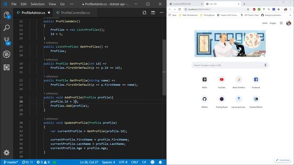Image resolution: width=294 pixels, height=165 pixels.
Task: Click Ln 26, Col 27 position indicator
Action: pos(89,162)
